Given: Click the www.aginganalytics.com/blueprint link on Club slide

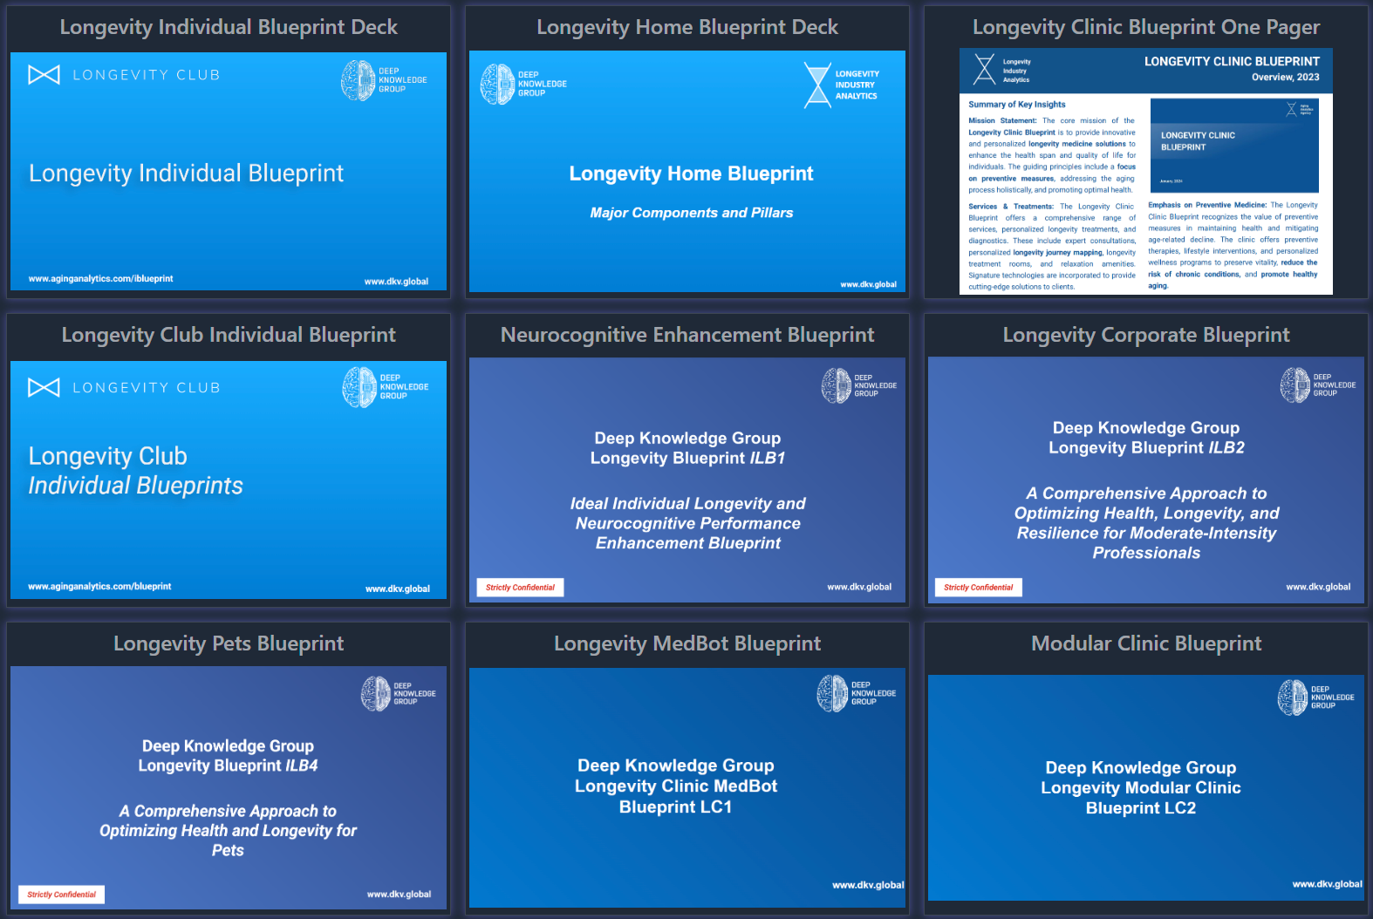Looking at the screenshot, I should [99, 587].
